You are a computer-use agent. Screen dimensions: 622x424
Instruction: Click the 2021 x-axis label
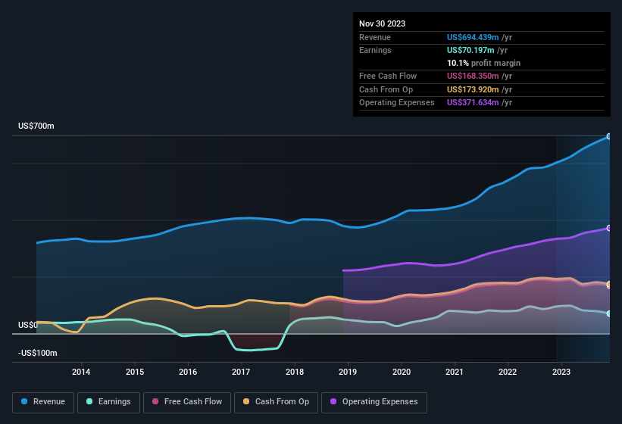click(x=455, y=372)
